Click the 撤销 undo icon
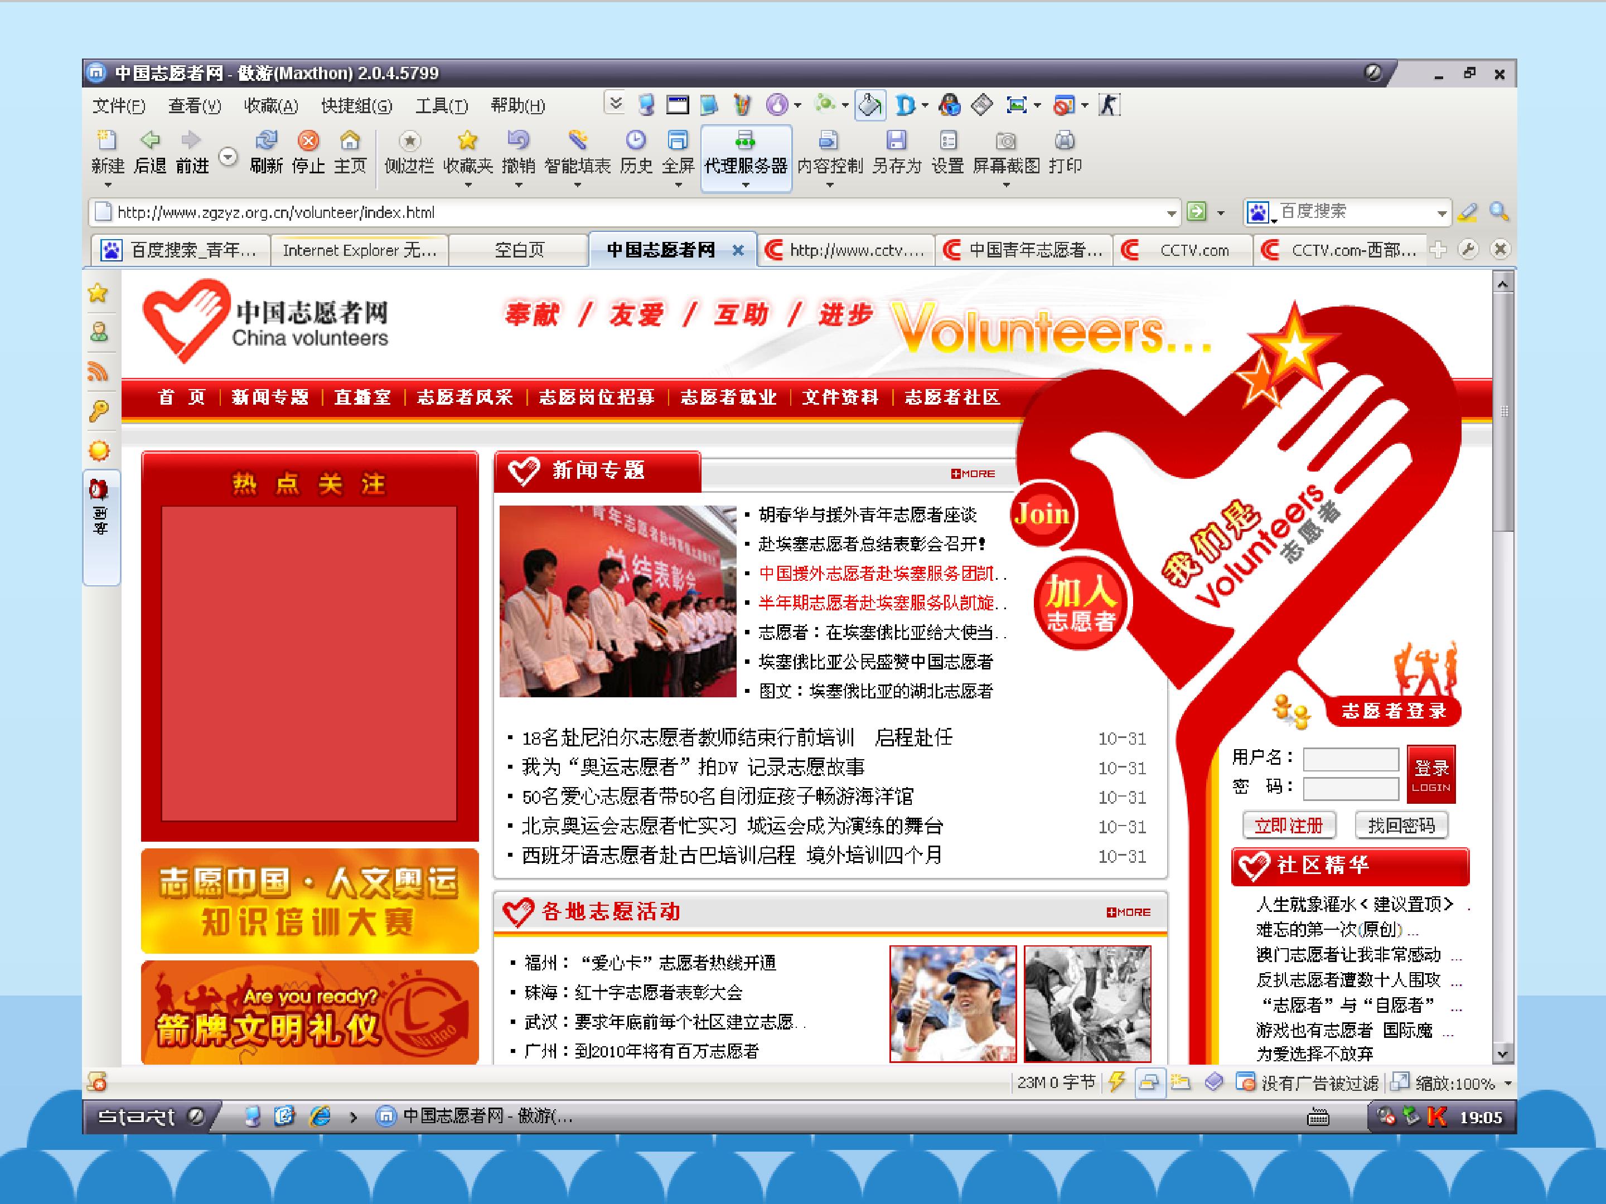The image size is (1606, 1204). click(x=519, y=140)
